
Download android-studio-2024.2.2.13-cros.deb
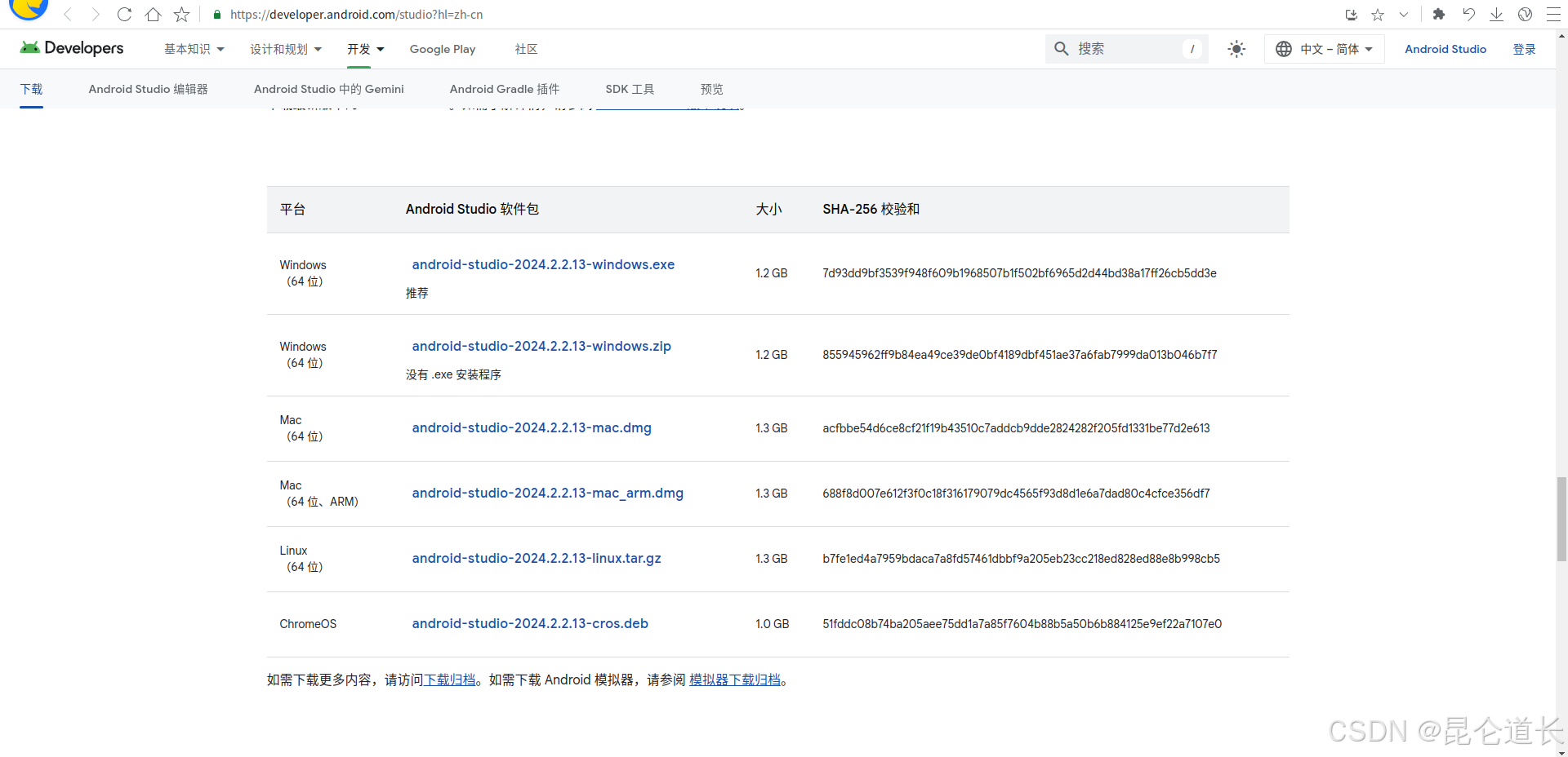(x=530, y=623)
